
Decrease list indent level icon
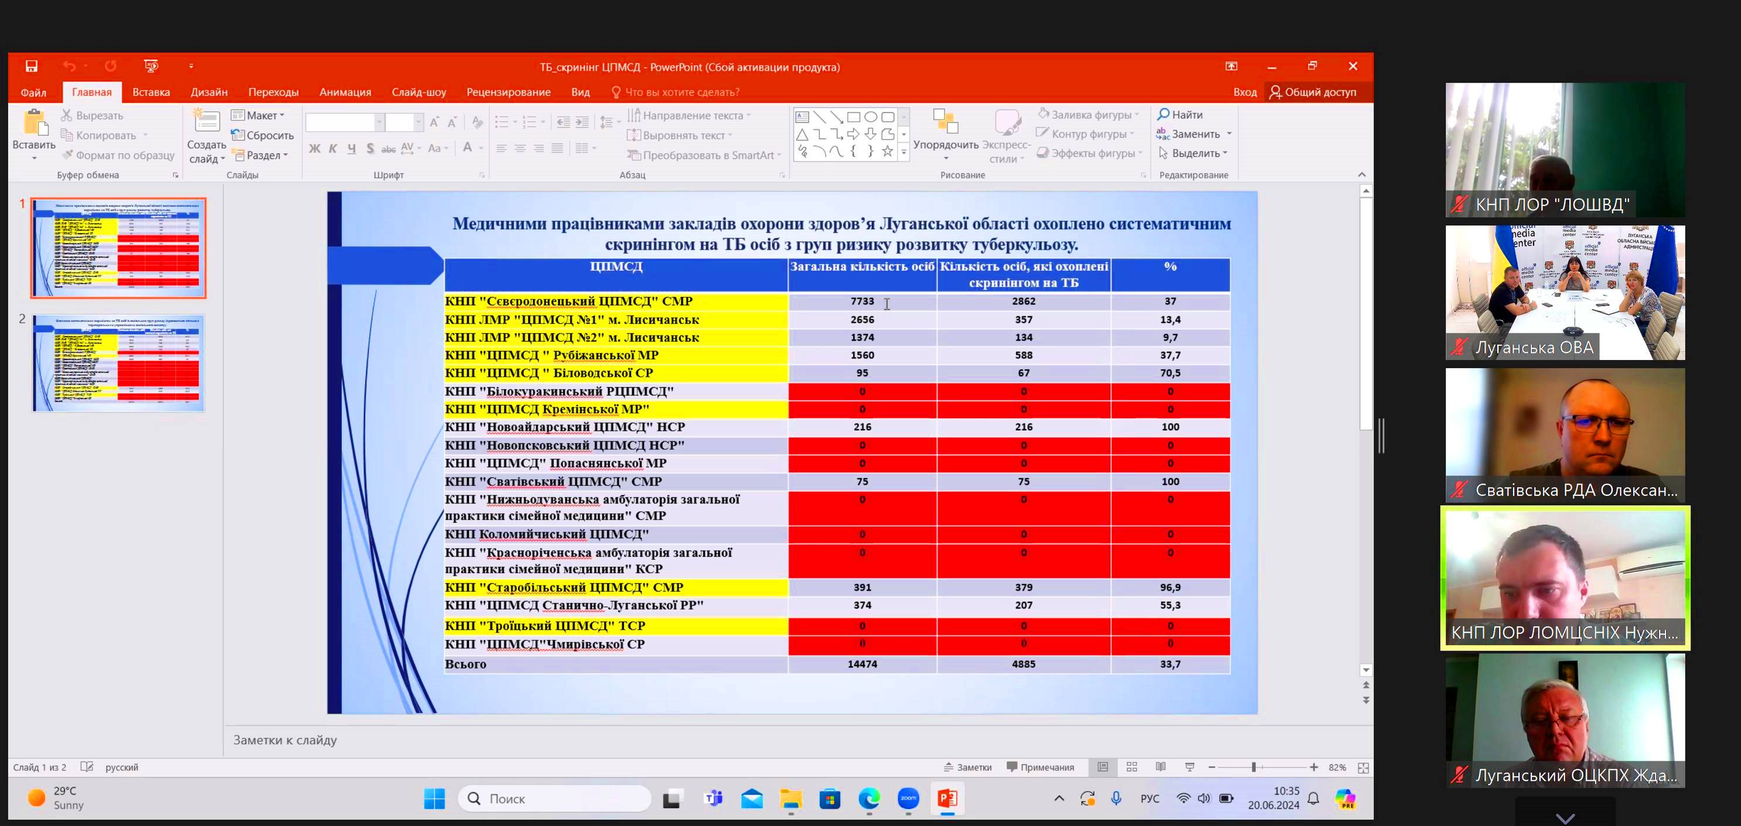point(563,122)
